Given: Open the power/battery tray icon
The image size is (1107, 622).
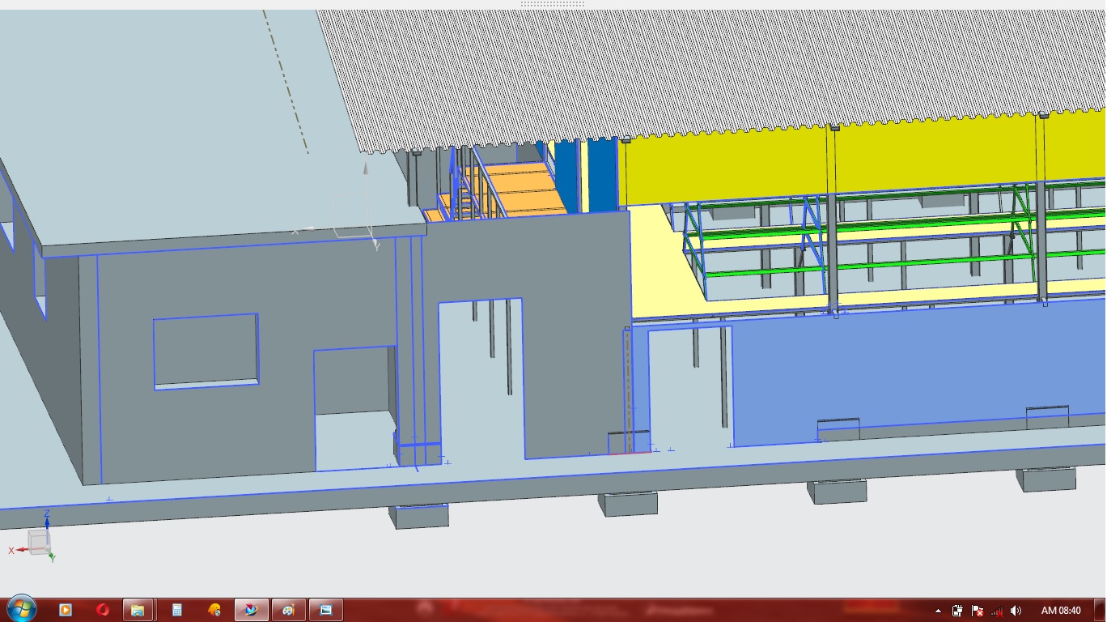Looking at the screenshot, I should tap(957, 611).
